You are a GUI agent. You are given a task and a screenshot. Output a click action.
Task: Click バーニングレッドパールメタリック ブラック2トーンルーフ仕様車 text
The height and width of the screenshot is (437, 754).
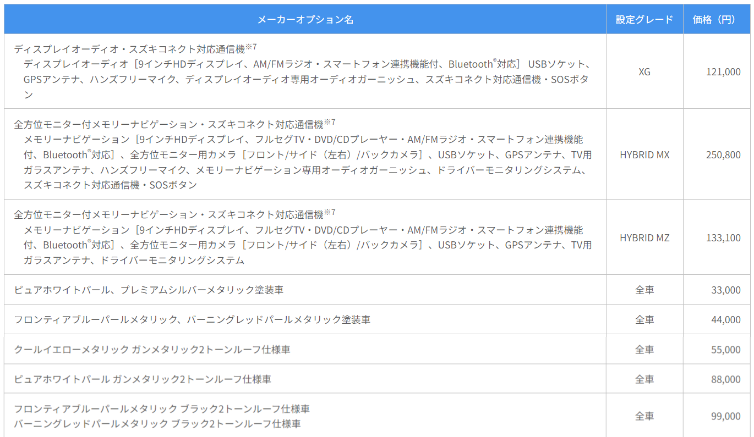(x=157, y=424)
